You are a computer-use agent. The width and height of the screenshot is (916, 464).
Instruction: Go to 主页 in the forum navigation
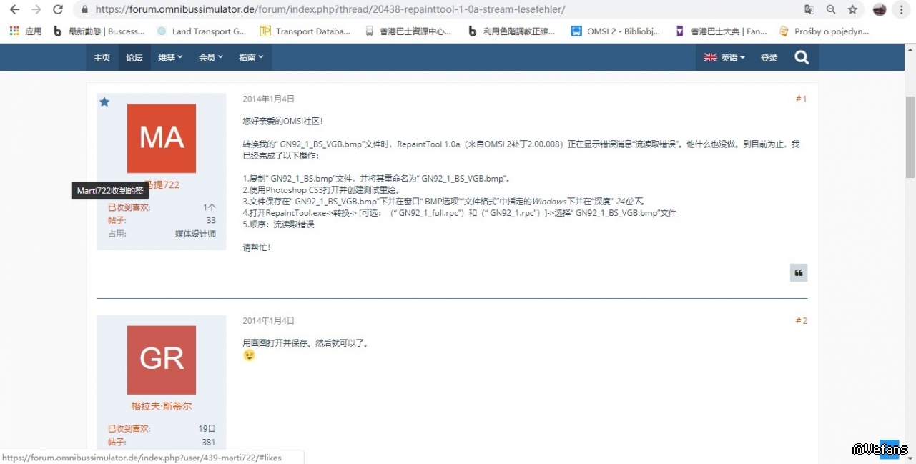[102, 57]
